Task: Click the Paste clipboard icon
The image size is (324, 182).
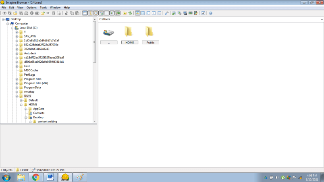Action: pyautogui.click(x=77, y=13)
